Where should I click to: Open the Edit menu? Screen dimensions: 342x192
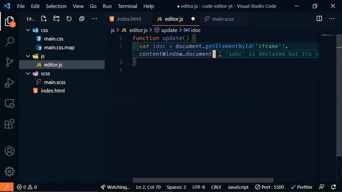pyautogui.click(x=35, y=6)
